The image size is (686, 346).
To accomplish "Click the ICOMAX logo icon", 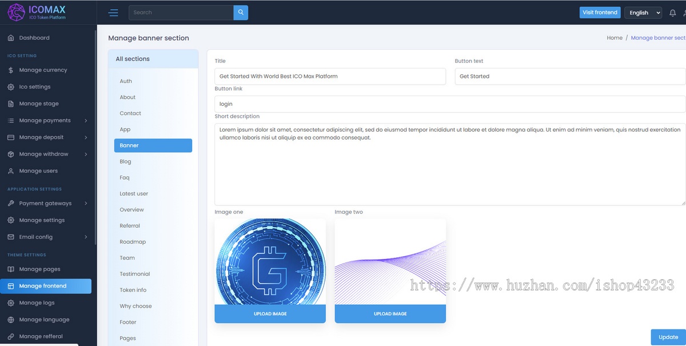I will point(15,12).
